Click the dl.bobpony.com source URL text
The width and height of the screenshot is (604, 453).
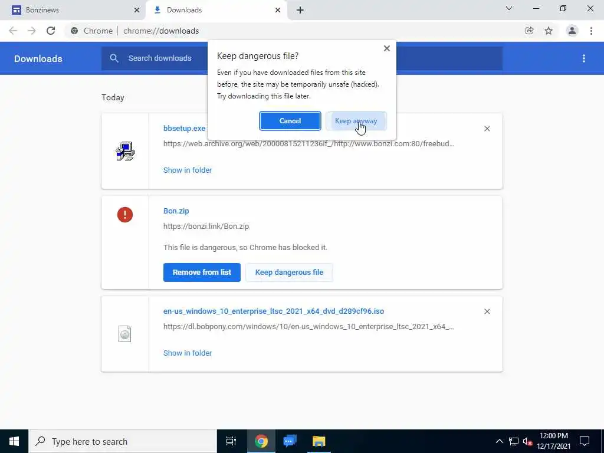308,327
